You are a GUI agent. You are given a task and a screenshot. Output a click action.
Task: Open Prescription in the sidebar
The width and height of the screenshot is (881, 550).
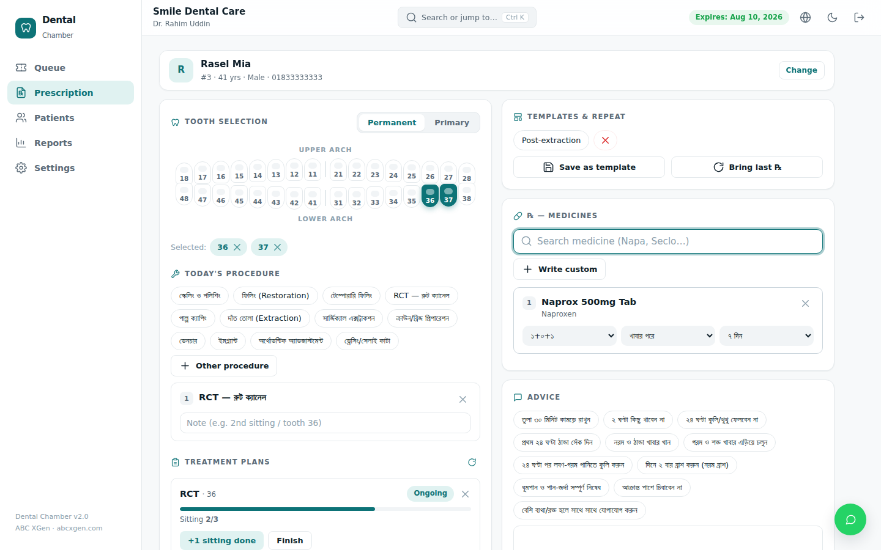(70, 93)
